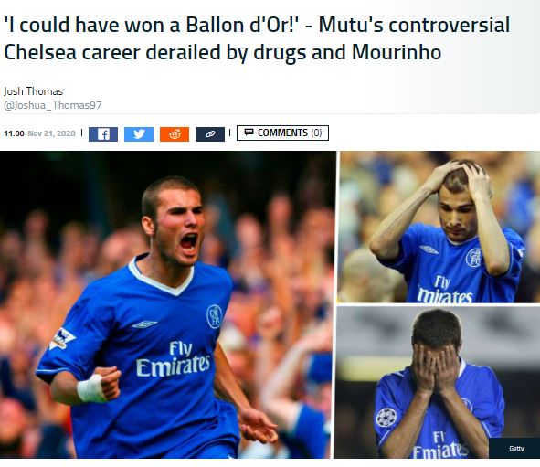Open the Comments (0) button
The image size is (540, 467).
282,133
